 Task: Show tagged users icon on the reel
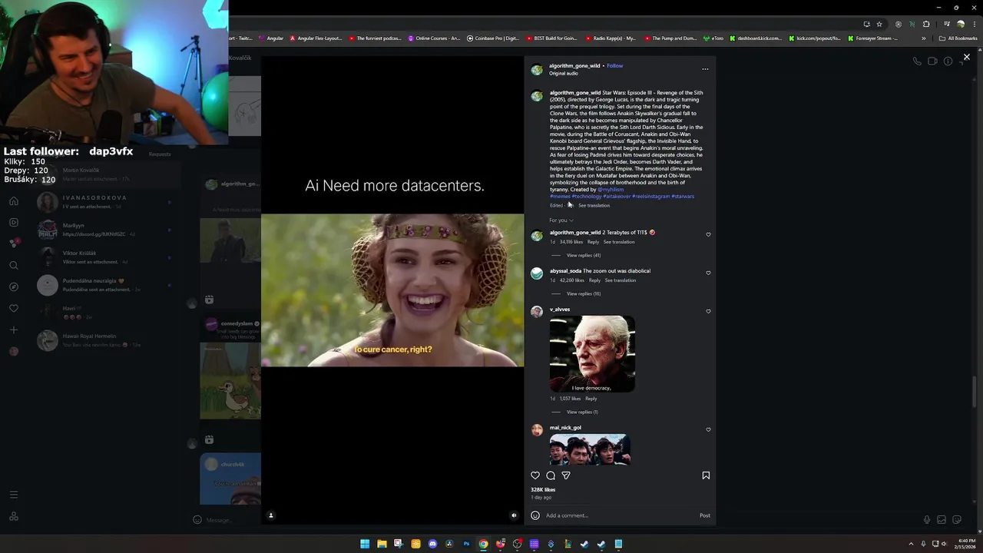(270, 515)
